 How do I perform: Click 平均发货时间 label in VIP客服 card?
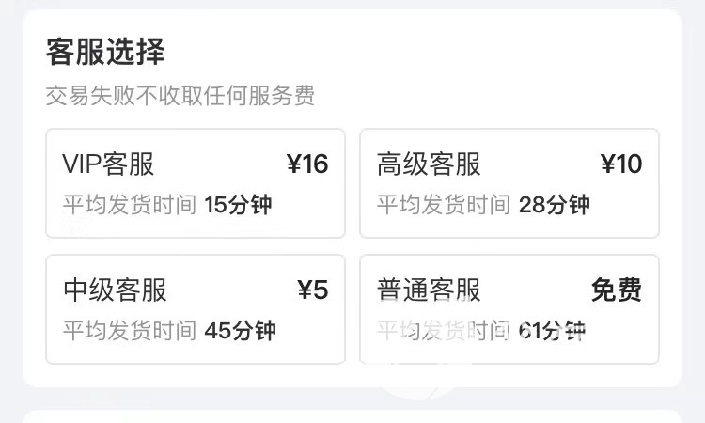click(x=130, y=205)
